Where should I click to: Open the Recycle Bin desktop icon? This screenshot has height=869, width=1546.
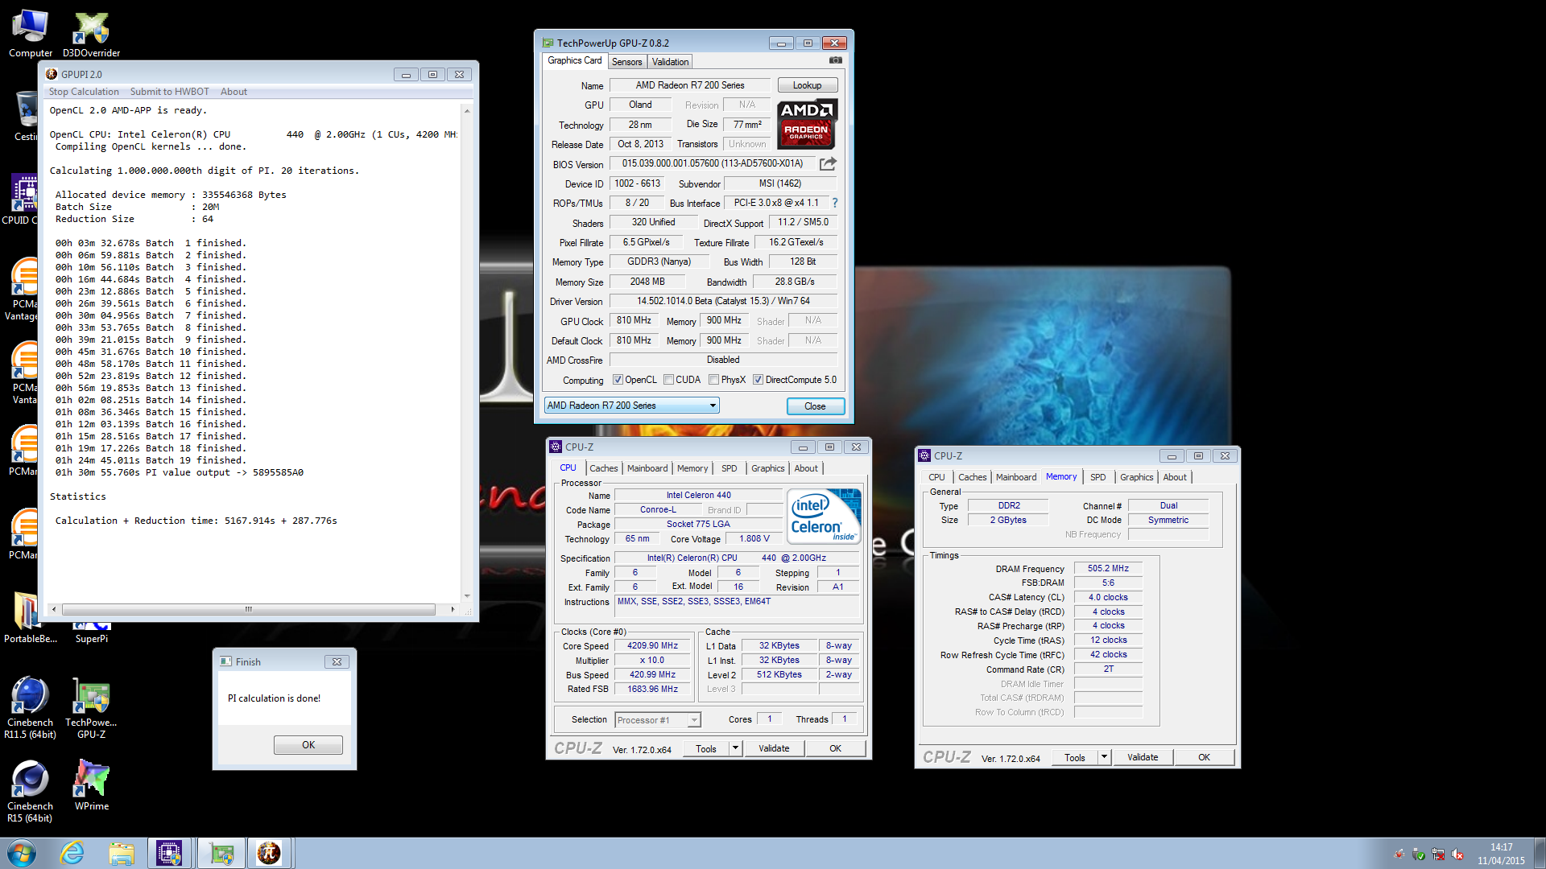(26, 116)
